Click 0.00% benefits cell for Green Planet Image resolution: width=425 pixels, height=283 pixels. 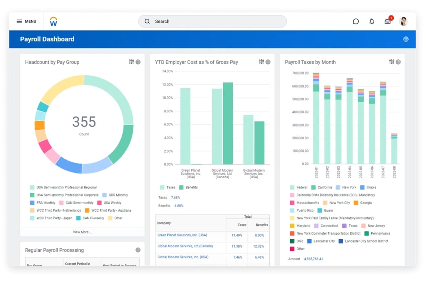(x=259, y=235)
